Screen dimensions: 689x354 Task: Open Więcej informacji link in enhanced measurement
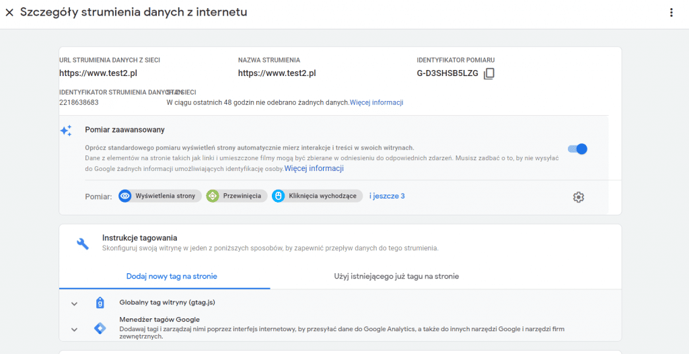pyautogui.click(x=314, y=168)
